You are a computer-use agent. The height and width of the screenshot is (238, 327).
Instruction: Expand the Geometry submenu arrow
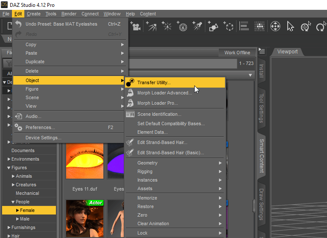point(220,163)
